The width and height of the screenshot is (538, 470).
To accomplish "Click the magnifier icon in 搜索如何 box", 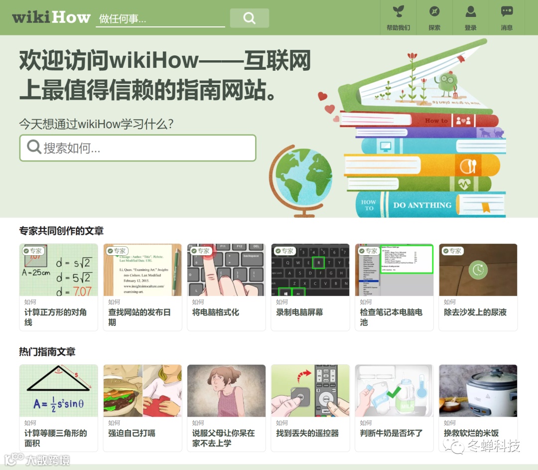I will coord(34,147).
